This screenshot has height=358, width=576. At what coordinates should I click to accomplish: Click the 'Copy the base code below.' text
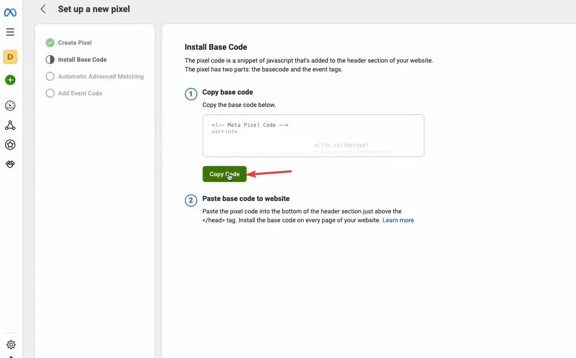click(239, 105)
